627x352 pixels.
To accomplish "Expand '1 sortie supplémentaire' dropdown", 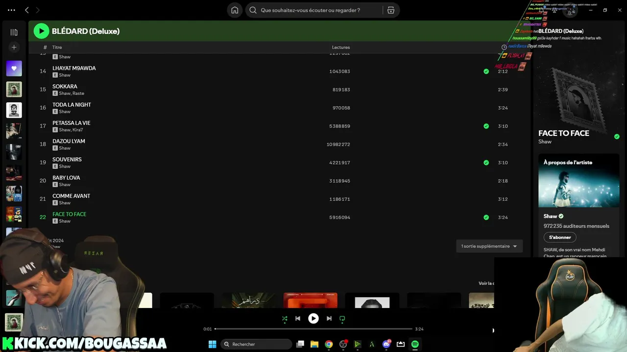I will coord(489,246).
